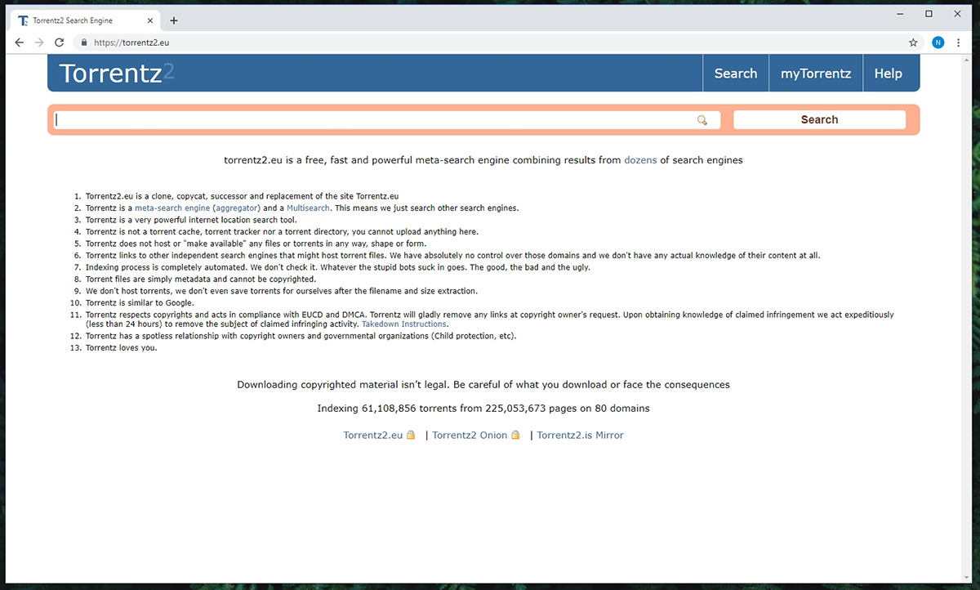Focus the torrent search input field
980x590 pixels.
click(x=387, y=120)
